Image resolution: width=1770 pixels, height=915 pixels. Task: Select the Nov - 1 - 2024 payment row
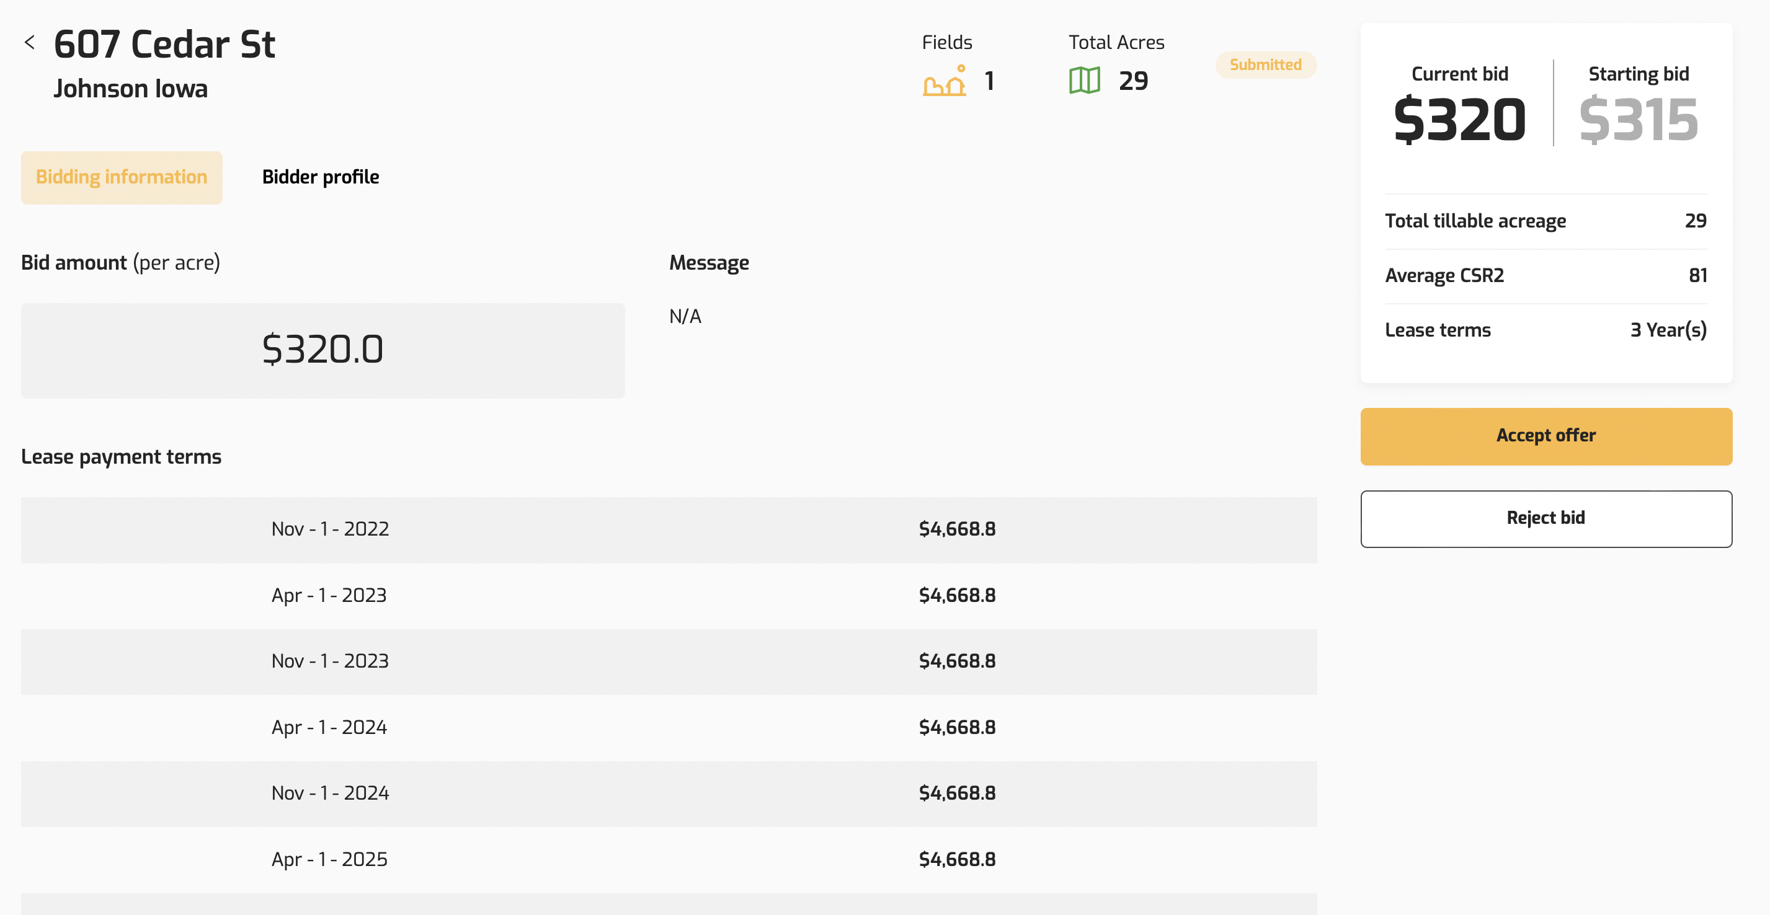point(668,793)
